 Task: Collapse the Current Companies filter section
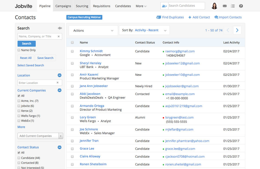[60, 90]
